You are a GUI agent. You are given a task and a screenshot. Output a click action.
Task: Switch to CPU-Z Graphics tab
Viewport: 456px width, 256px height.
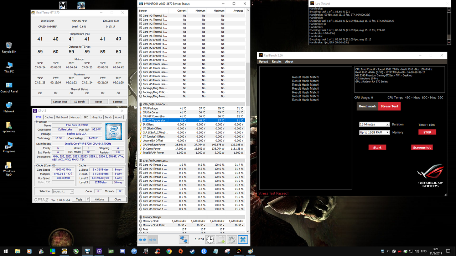97,117
